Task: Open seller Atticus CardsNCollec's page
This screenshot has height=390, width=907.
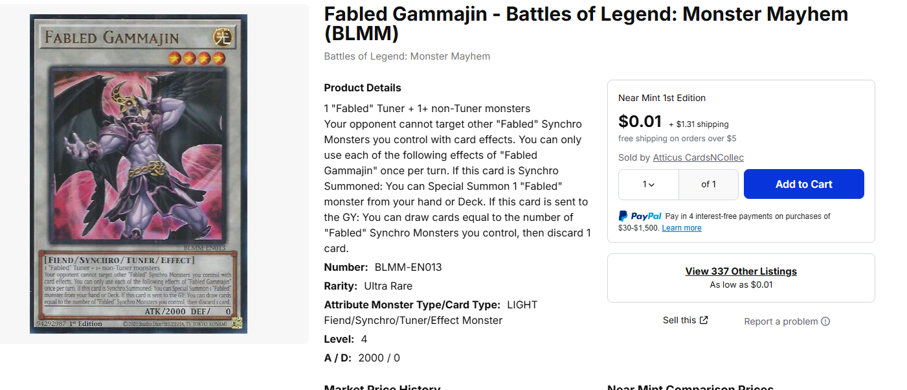Action: click(x=698, y=157)
